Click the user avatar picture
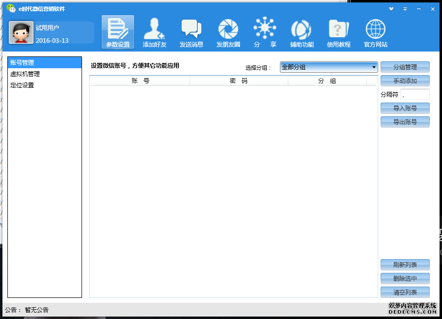Viewport: 442px width, 319px height. [x=21, y=32]
